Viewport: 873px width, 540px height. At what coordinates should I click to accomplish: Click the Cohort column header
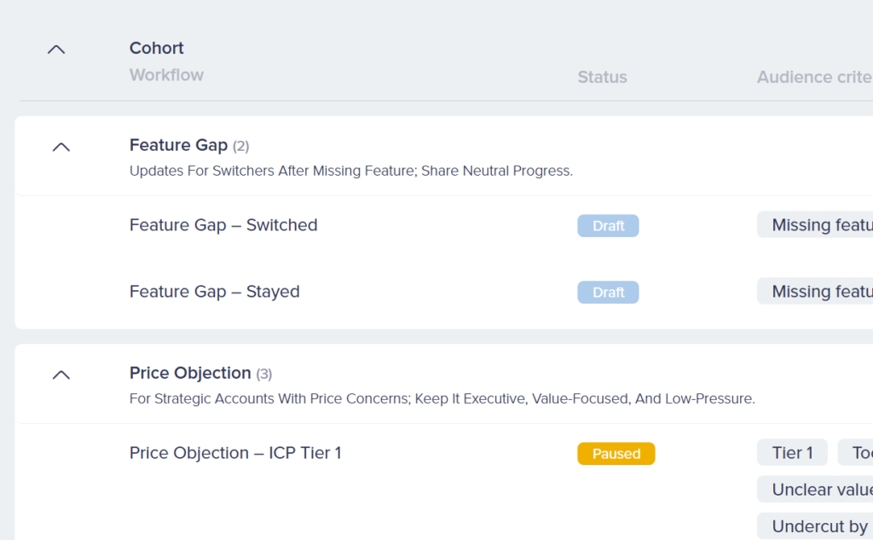[157, 49]
